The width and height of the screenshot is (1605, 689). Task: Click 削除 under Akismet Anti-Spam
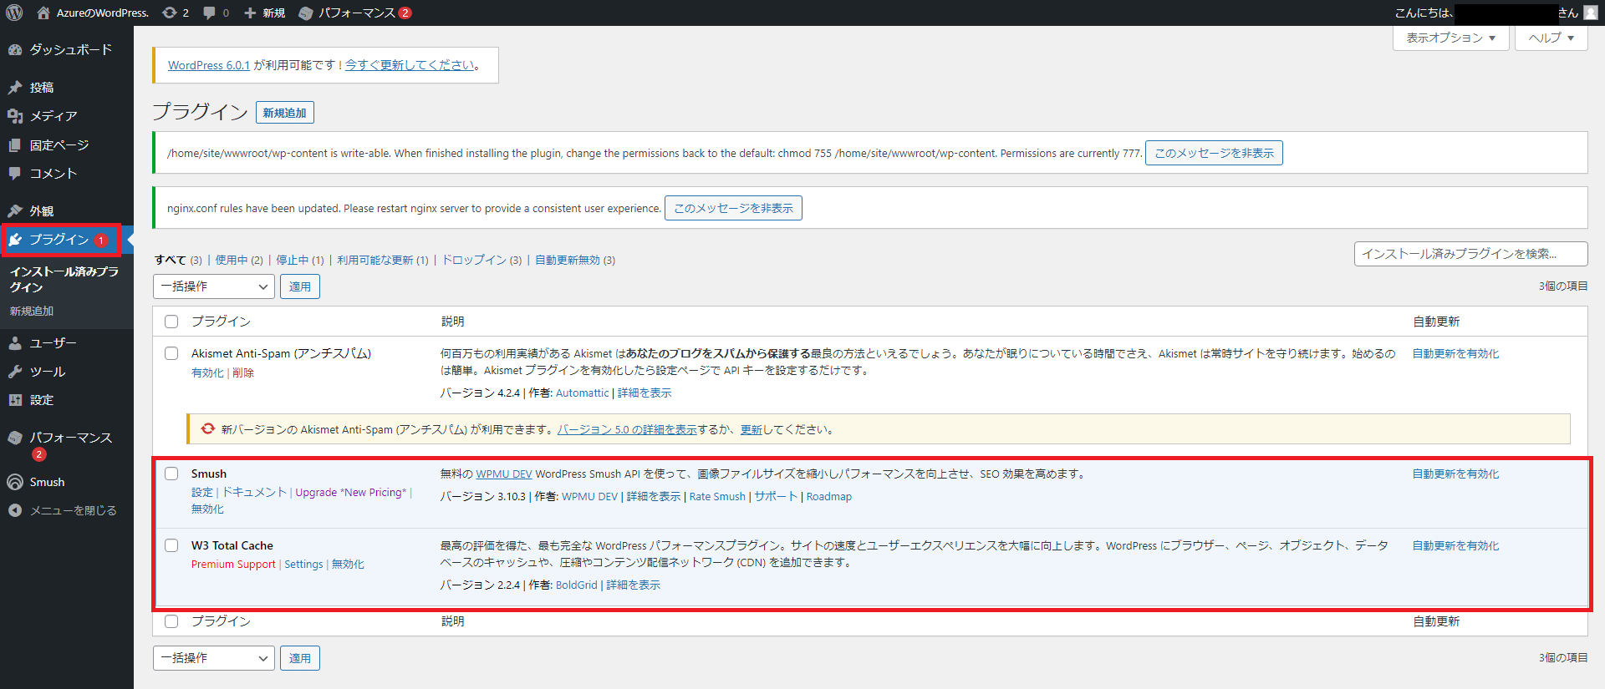(243, 372)
